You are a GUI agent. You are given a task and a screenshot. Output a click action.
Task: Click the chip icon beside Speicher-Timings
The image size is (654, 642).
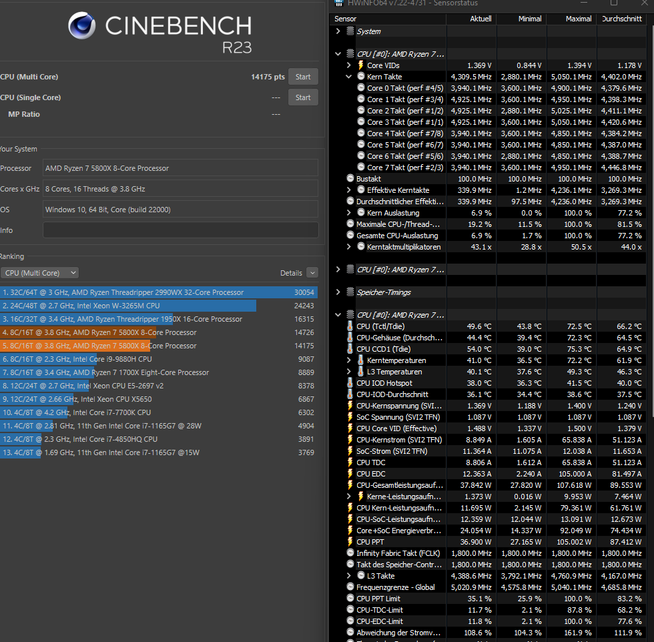click(350, 292)
